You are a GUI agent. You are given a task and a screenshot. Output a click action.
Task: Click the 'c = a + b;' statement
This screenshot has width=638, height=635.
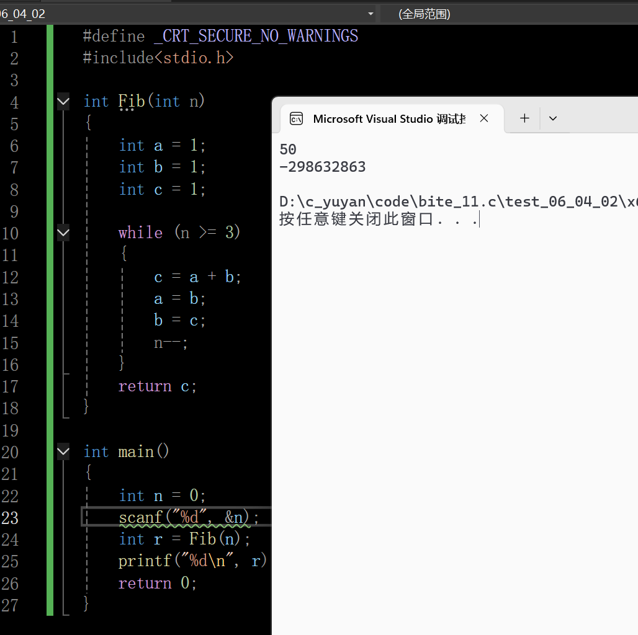[x=198, y=277]
